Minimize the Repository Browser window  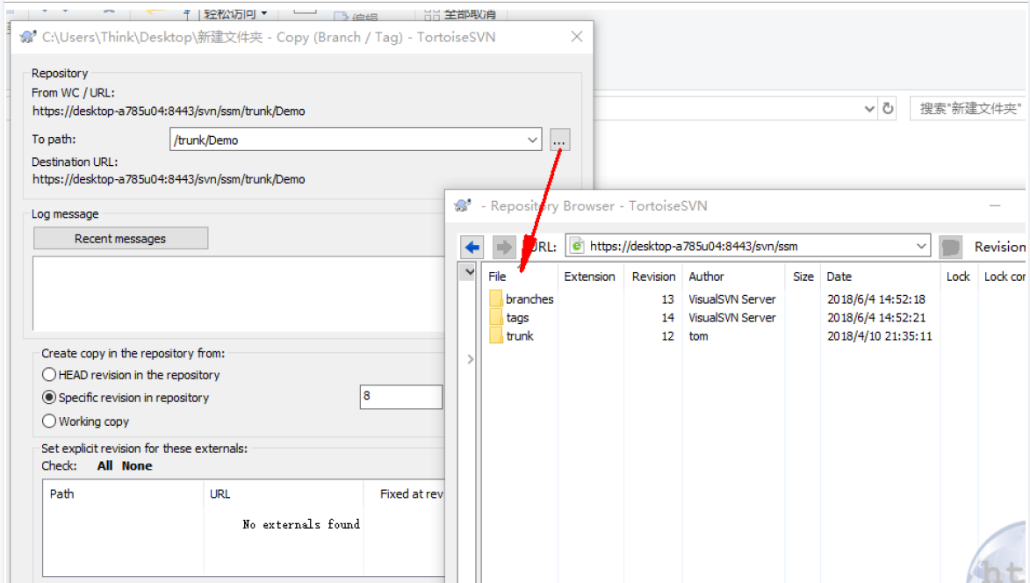pyautogui.click(x=995, y=205)
